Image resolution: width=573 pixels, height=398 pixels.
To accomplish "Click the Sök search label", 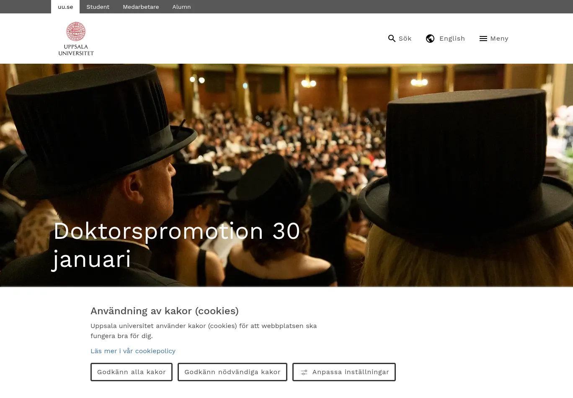I will tap(405, 39).
